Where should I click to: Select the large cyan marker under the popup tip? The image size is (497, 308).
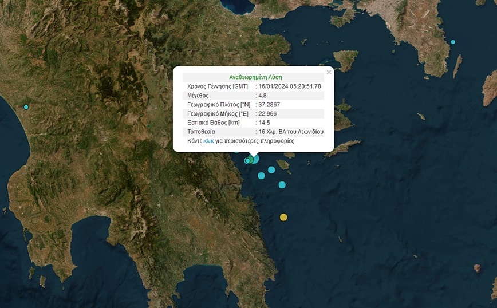(x=254, y=159)
